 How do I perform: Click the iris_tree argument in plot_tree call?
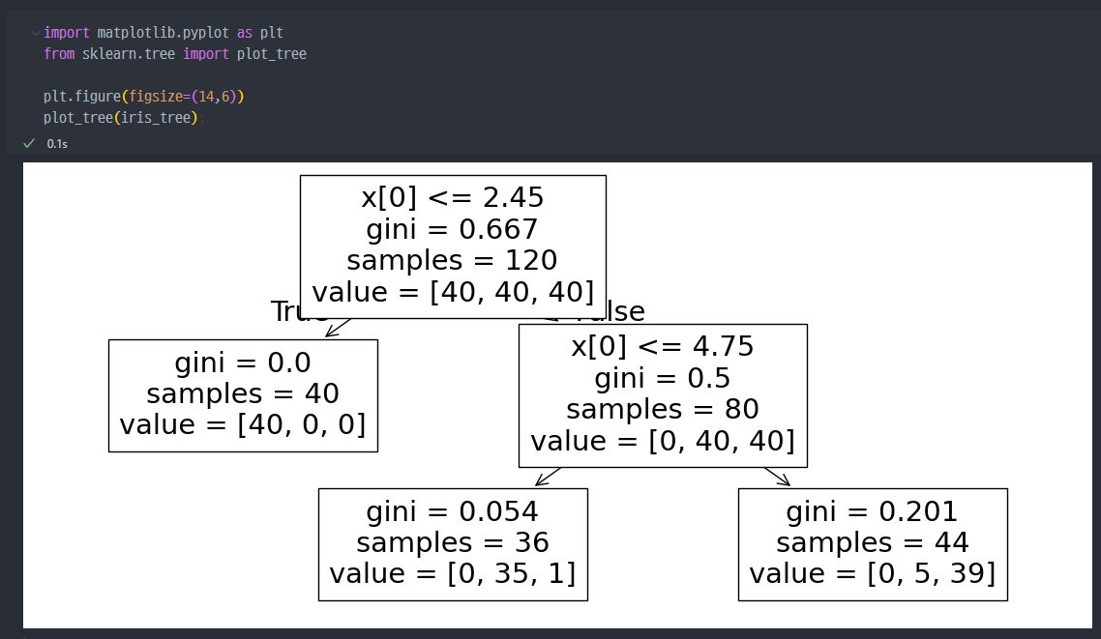tap(155, 118)
